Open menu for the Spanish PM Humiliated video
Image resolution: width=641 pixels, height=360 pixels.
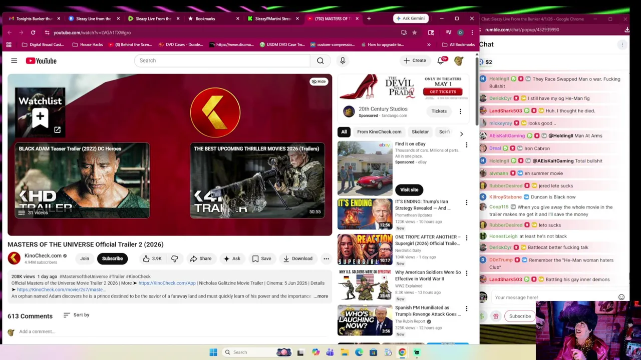466,309
